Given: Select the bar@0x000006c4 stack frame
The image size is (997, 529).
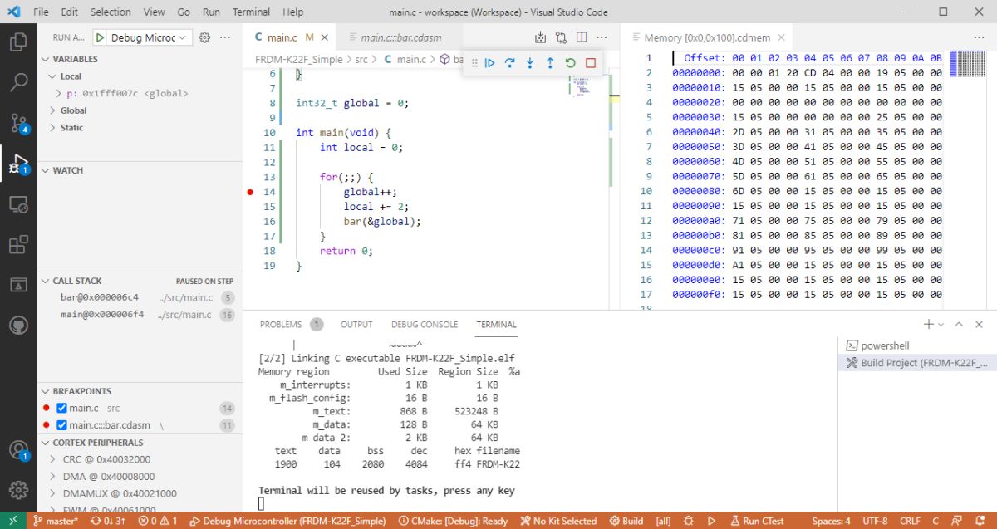Looking at the screenshot, I should click(x=140, y=297).
